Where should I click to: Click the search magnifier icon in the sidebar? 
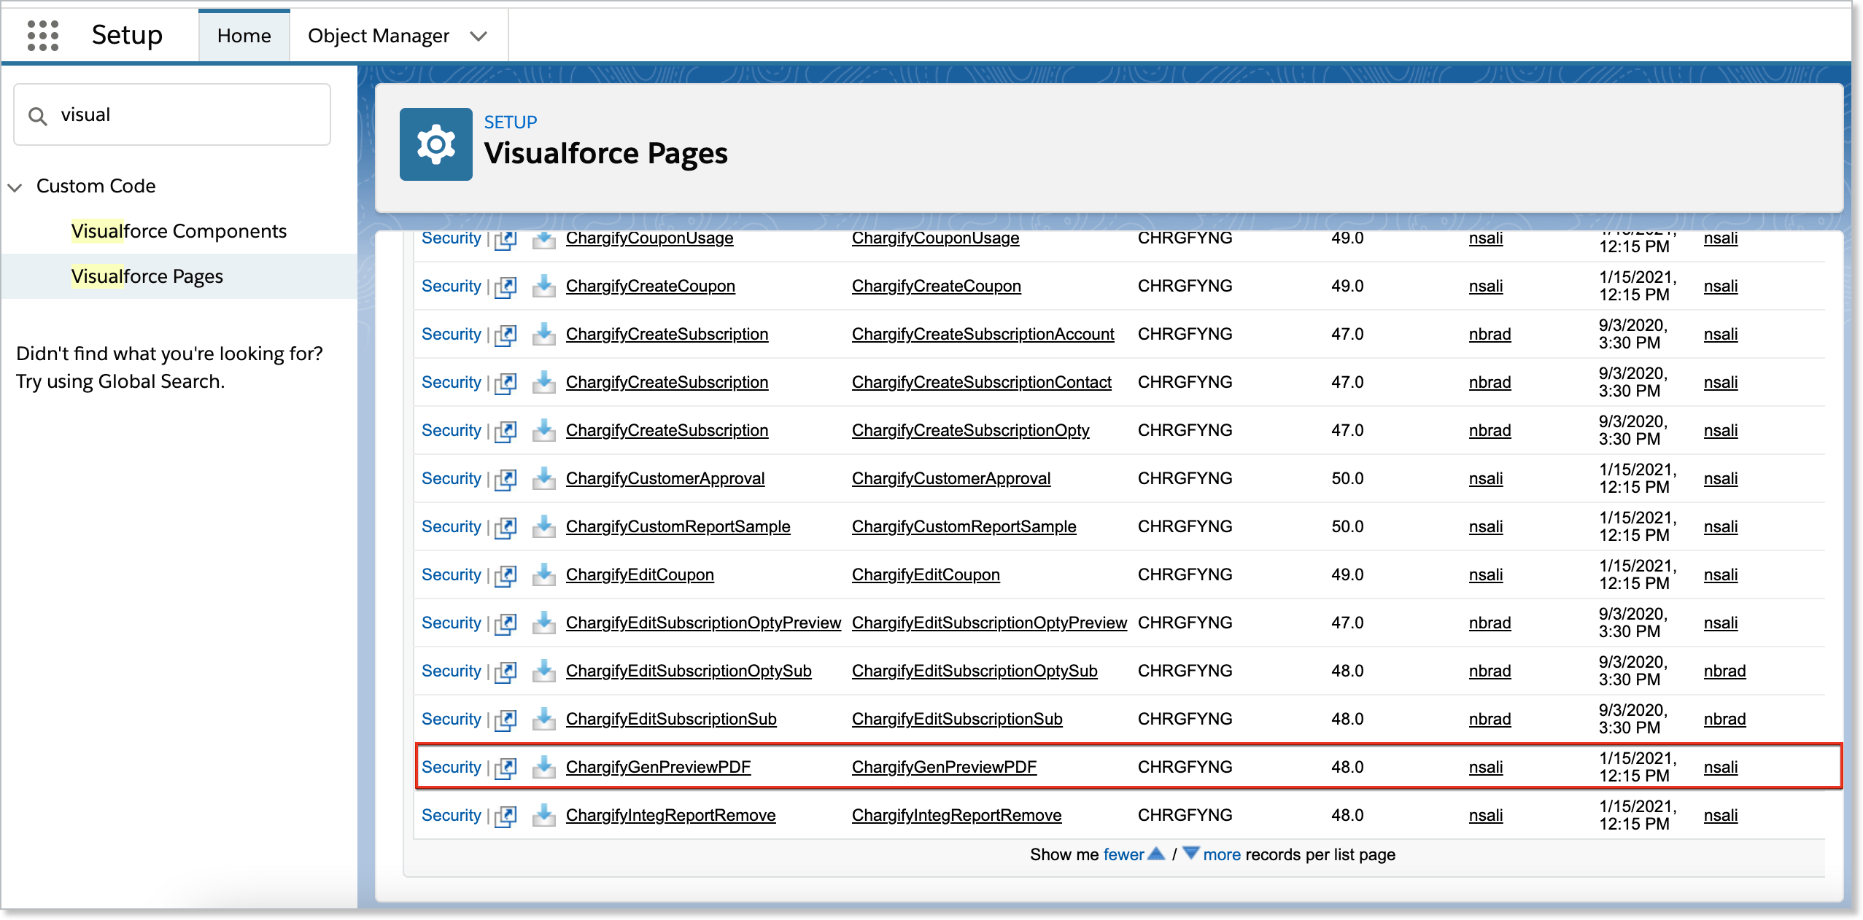(x=38, y=115)
